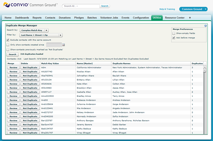The image size is (213, 141).
Task: Enable show contacts previously marked Not Duplicate
Action: (8, 50)
